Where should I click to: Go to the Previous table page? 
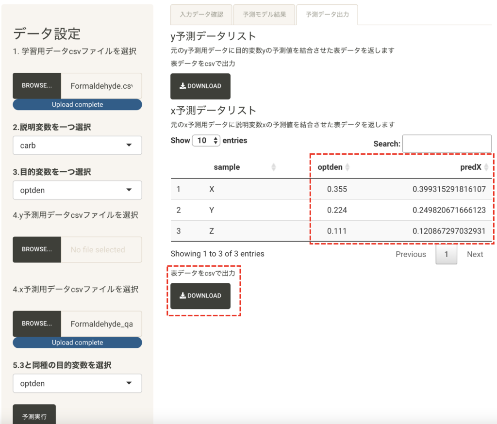click(x=411, y=254)
